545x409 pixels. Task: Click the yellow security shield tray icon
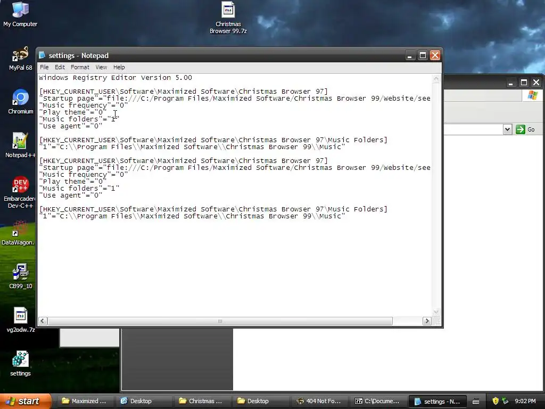pyautogui.click(x=496, y=401)
